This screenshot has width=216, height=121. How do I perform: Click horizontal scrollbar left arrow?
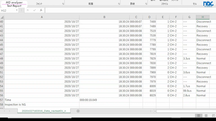click(x=155, y=111)
